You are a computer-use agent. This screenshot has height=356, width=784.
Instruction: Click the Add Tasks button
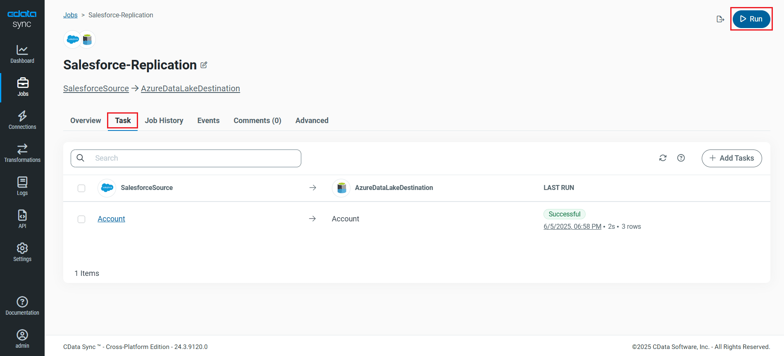732,158
